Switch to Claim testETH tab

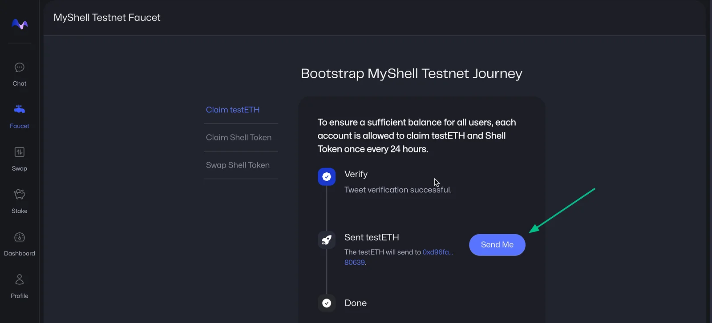(233, 110)
